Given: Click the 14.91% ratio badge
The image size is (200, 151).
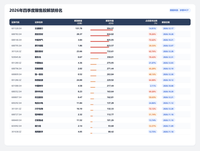Looking at the screenshot, I should (152, 28).
